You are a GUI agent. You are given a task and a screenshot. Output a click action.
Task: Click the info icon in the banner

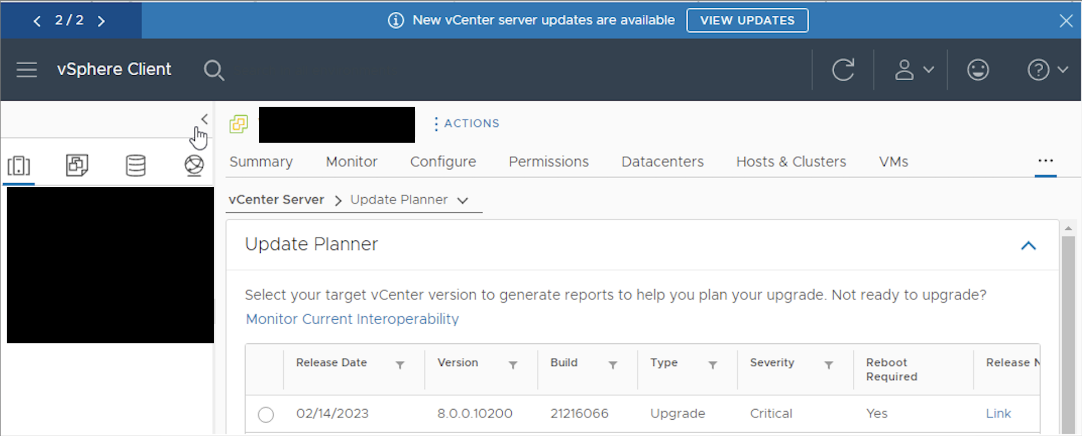pyautogui.click(x=396, y=21)
